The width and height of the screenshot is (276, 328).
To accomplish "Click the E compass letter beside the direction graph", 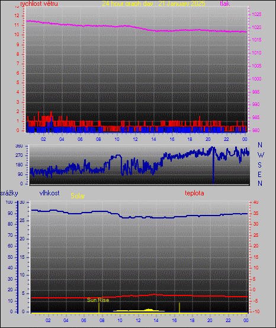I will tap(259, 174).
